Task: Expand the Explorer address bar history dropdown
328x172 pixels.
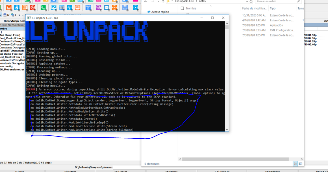Action: 247,1
